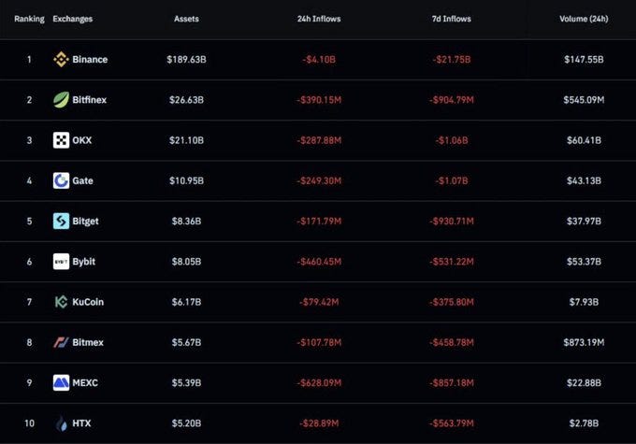Click the KuCoin green logo icon

61,302
